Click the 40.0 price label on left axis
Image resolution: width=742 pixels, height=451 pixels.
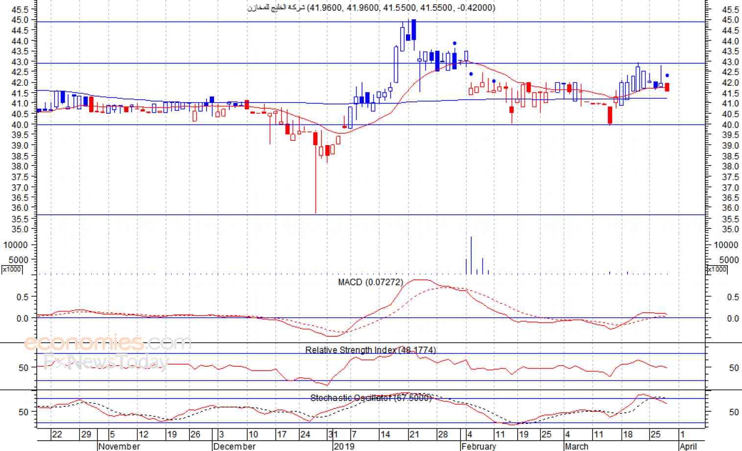[20, 125]
